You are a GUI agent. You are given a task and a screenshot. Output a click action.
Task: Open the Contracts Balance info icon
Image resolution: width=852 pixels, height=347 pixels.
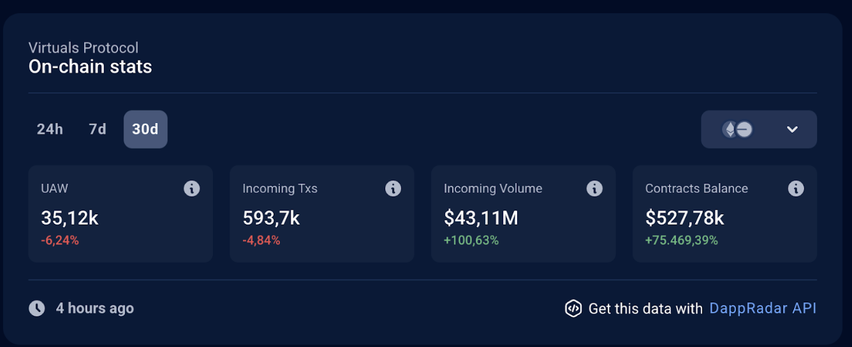[796, 188]
